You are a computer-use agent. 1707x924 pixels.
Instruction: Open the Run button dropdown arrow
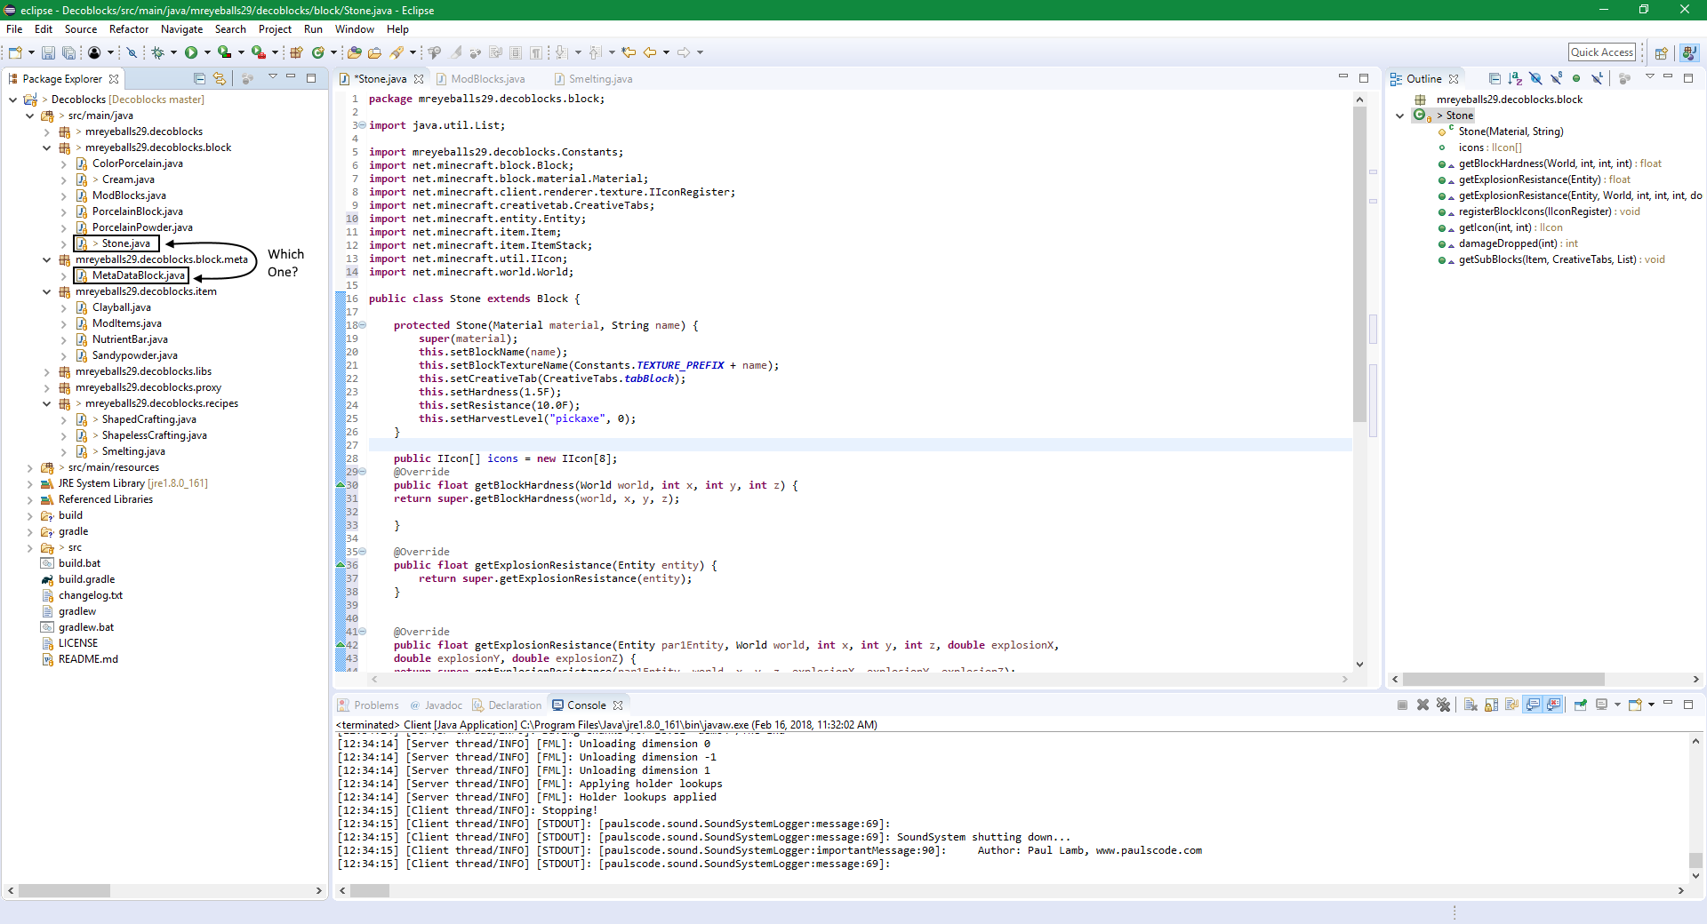point(207,53)
